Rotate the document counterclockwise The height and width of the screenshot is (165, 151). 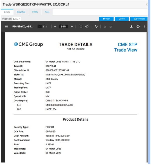87,26
